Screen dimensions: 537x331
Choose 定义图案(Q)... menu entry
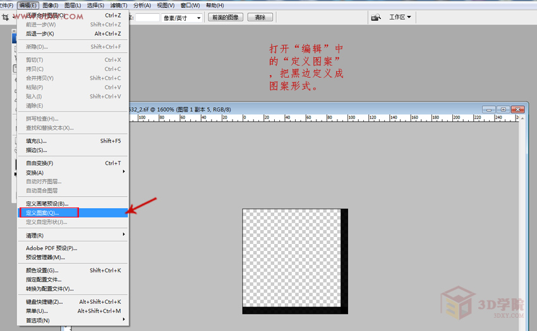pyautogui.click(x=73, y=212)
